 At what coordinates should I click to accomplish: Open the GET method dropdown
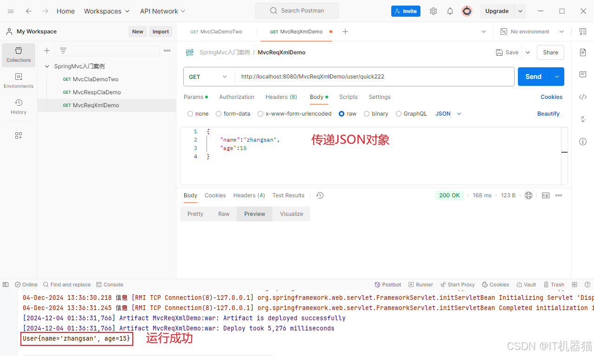209,77
